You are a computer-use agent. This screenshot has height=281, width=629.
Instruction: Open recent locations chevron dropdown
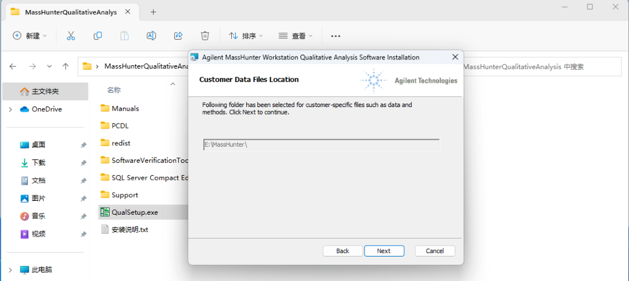coord(50,66)
